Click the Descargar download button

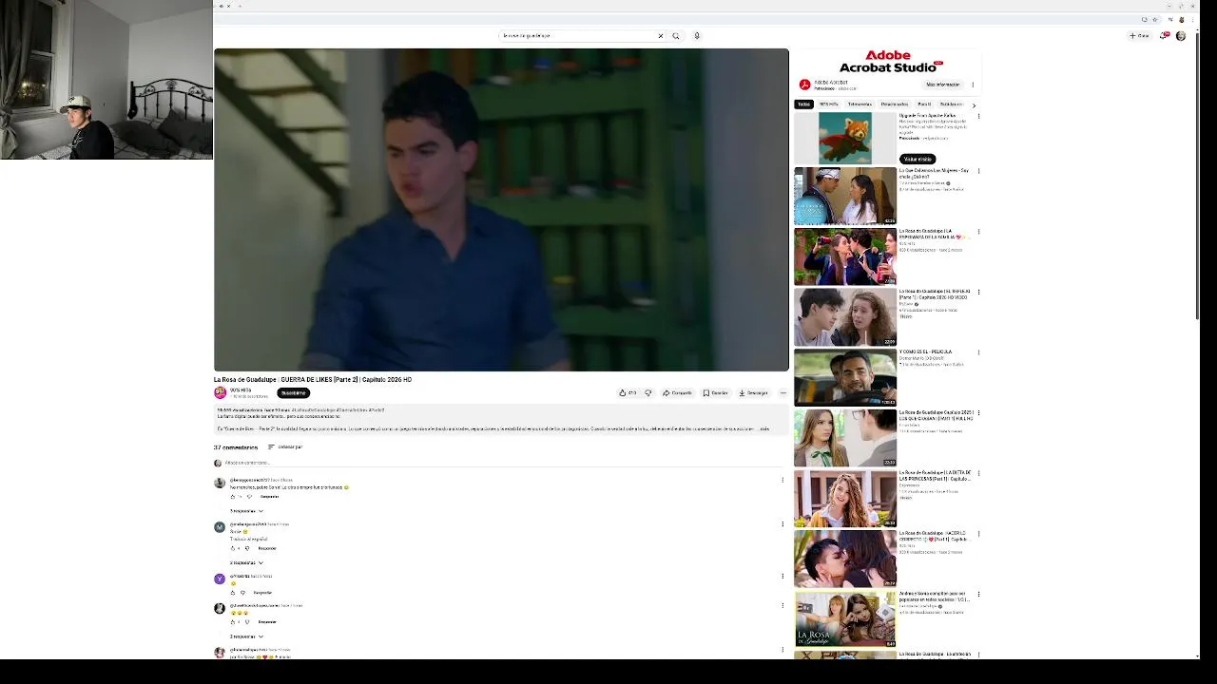point(754,392)
